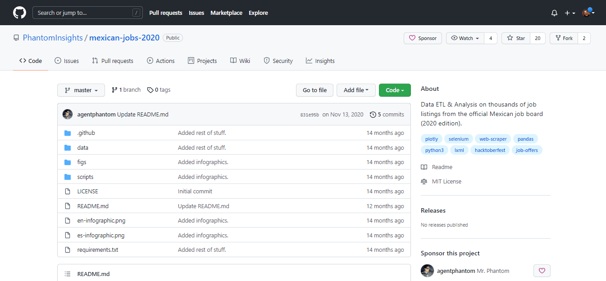
Task: Click the Go to file button
Action: (314, 90)
